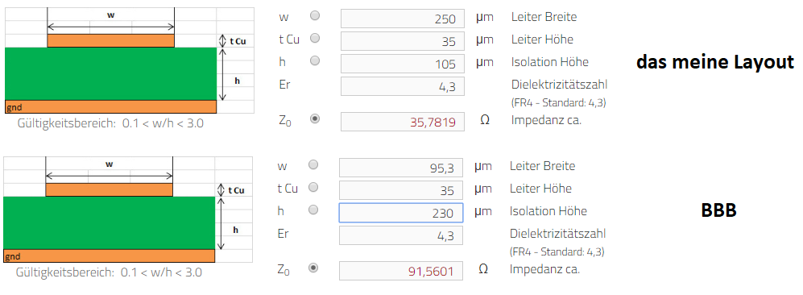Select the Z0 radio button in top calculator
The width and height of the screenshot is (803, 295).
[315, 118]
